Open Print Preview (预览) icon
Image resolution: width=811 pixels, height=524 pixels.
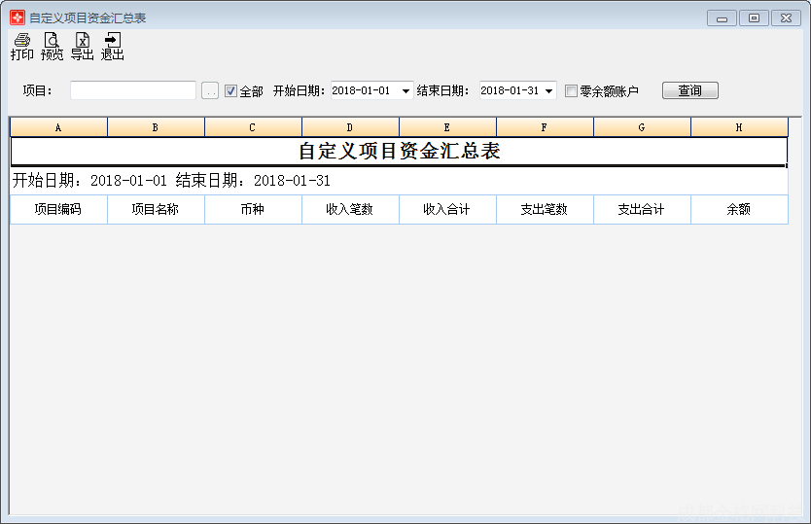tap(52, 46)
